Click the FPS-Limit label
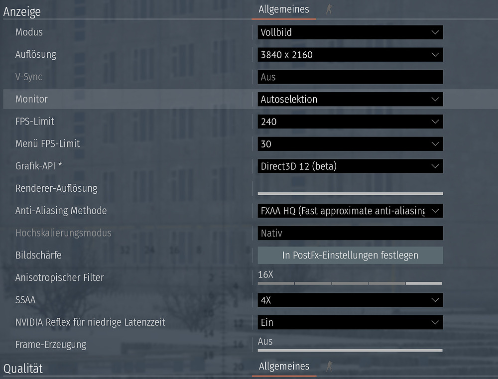This screenshot has width=498, height=379. tap(35, 122)
